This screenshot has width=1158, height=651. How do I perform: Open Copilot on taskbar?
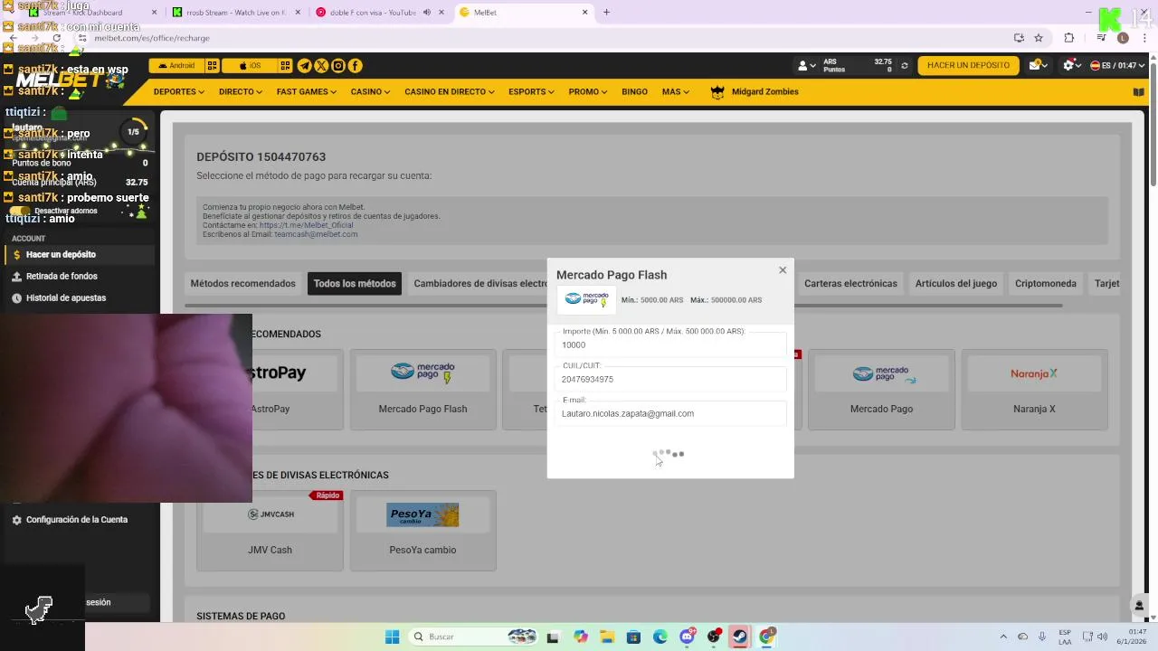click(581, 637)
